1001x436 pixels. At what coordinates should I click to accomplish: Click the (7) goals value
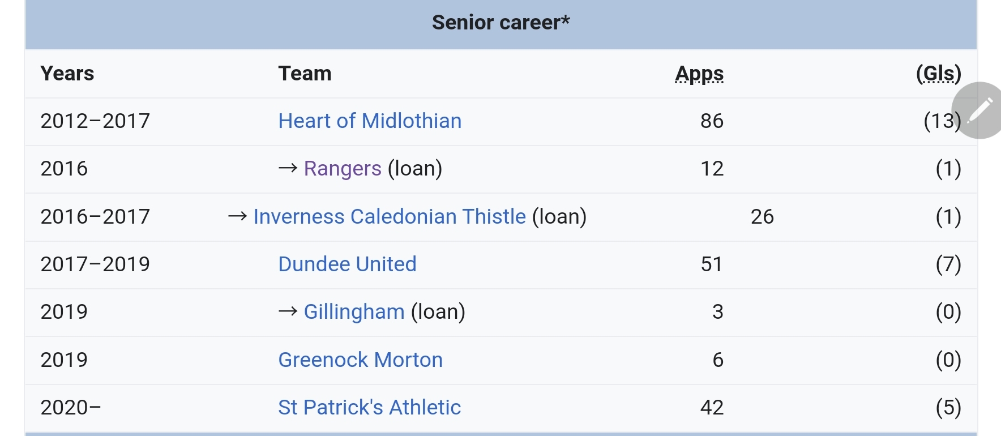[948, 264]
